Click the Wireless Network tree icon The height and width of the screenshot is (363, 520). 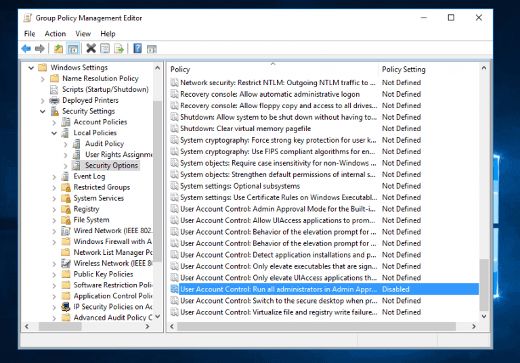pos(66,264)
